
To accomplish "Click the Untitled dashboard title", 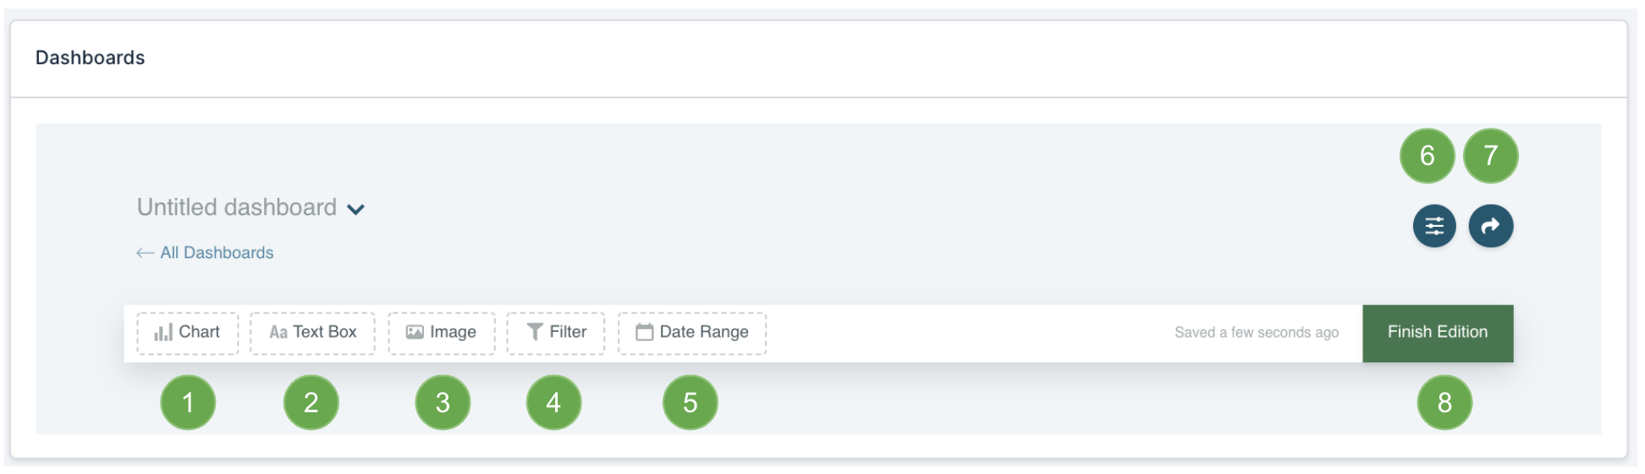I will point(237,207).
